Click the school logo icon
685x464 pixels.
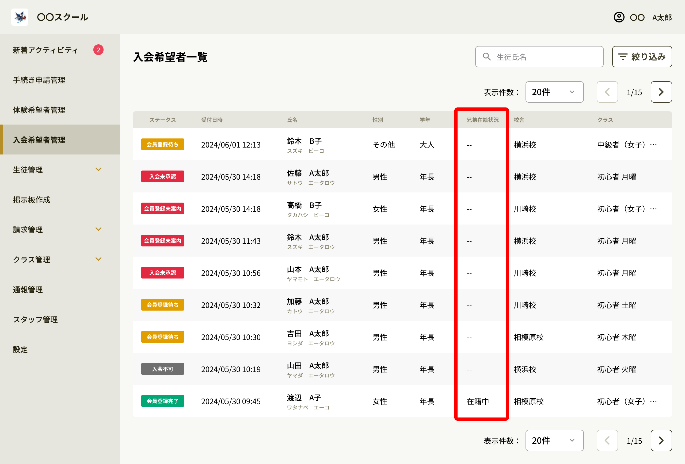pos(20,17)
